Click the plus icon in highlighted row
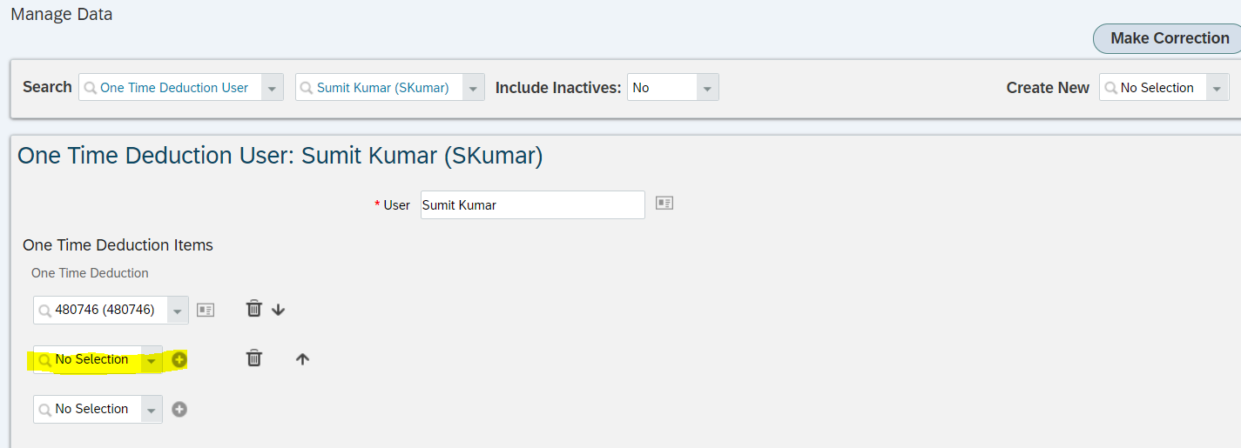 (179, 359)
